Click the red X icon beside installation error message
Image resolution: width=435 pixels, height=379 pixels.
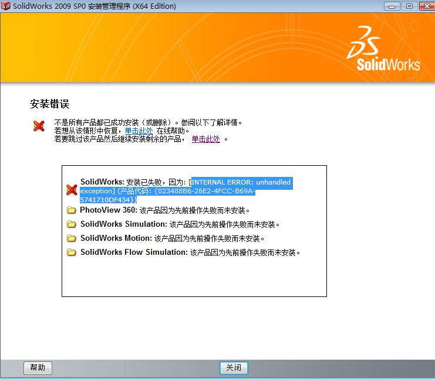[x=39, y=126]
